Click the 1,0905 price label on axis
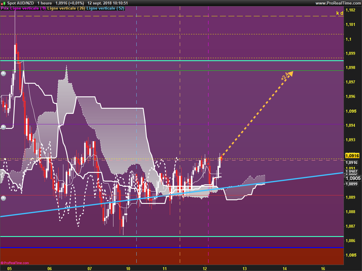362x271 pixels. coord(352,178)
